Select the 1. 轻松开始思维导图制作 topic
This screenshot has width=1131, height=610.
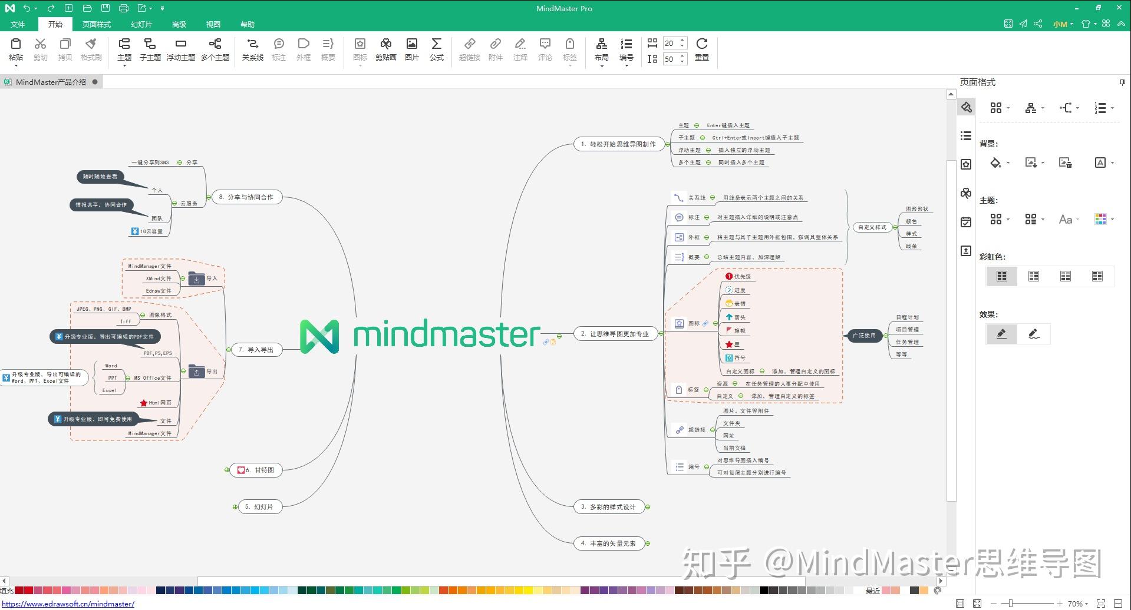click(x=618, y=144)
